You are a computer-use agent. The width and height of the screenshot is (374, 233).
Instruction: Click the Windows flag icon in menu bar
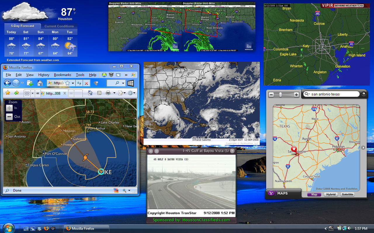tap(133, 75)
